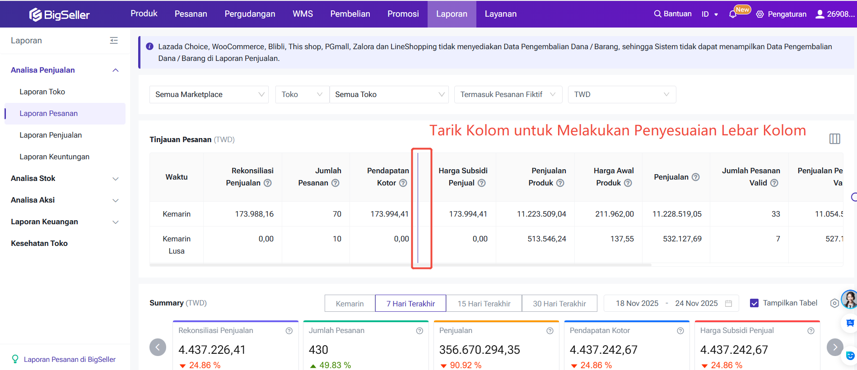Image resolution: width=857 pixels, height=370 pixels.
Task: Open the Promosi menu
Action: (x=403, y=14)
